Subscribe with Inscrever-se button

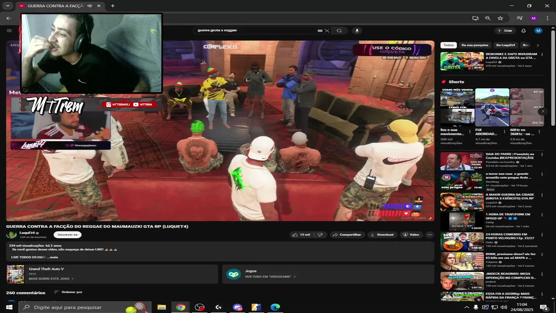[x=67, y=234]
